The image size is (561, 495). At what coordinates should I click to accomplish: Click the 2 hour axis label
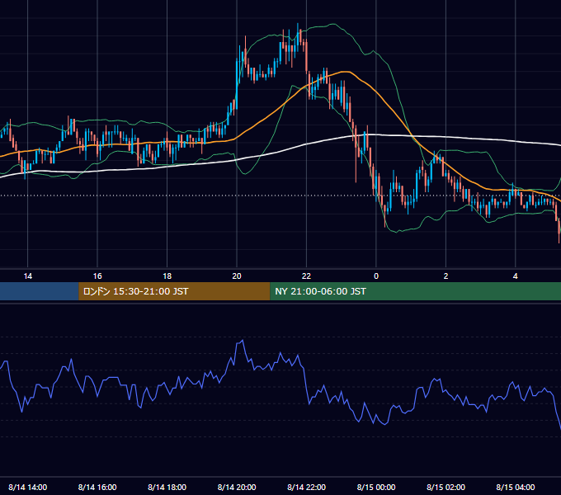(445, 276)
